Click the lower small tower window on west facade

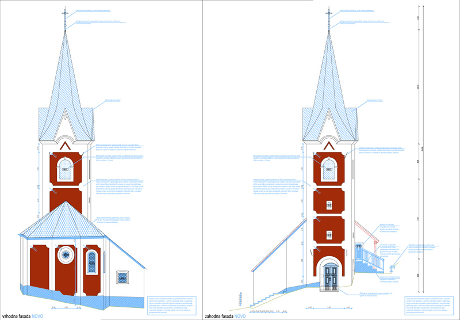pyautogui.click(x=329, y=234)
